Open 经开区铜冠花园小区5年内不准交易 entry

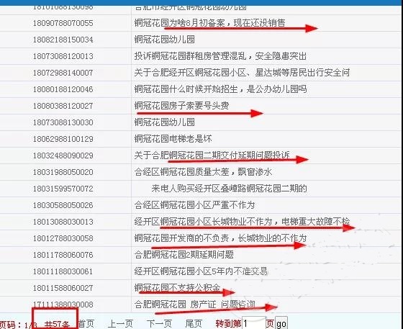click(201, 271)
